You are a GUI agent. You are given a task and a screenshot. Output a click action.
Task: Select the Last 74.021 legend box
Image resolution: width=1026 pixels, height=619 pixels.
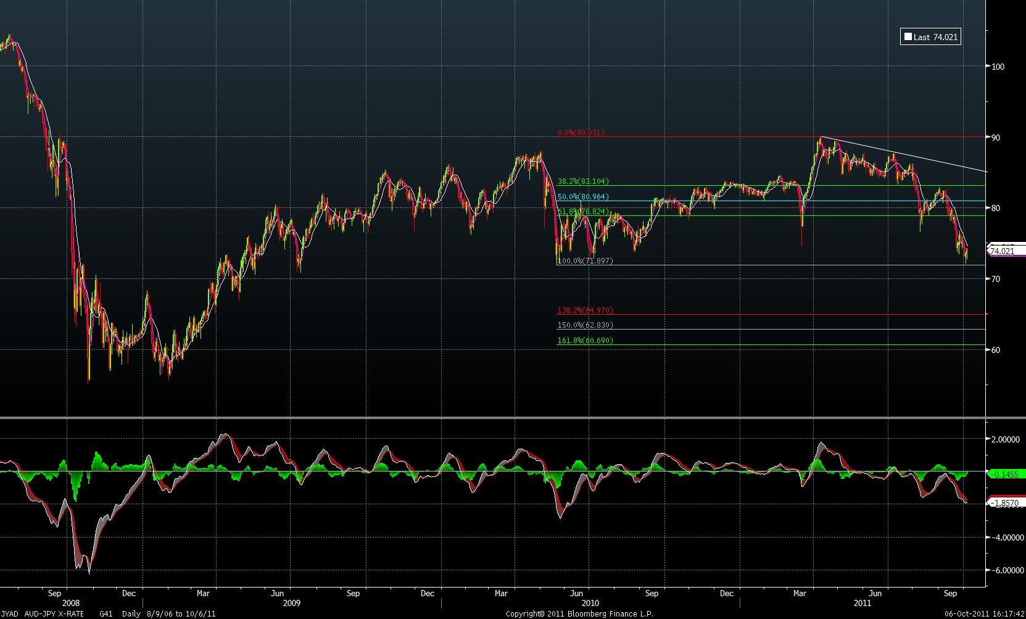(930, 37)
